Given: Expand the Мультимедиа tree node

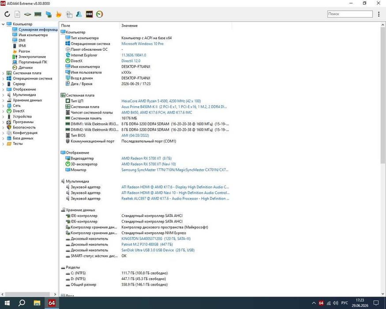Looking at the screenshot, I should [x=3, y=95].
